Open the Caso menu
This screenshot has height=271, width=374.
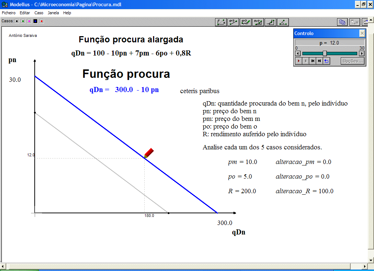click(39, 13)
